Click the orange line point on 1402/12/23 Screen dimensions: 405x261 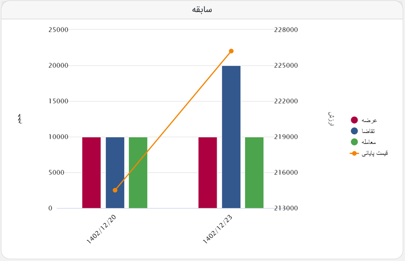[x=231, y=51]
